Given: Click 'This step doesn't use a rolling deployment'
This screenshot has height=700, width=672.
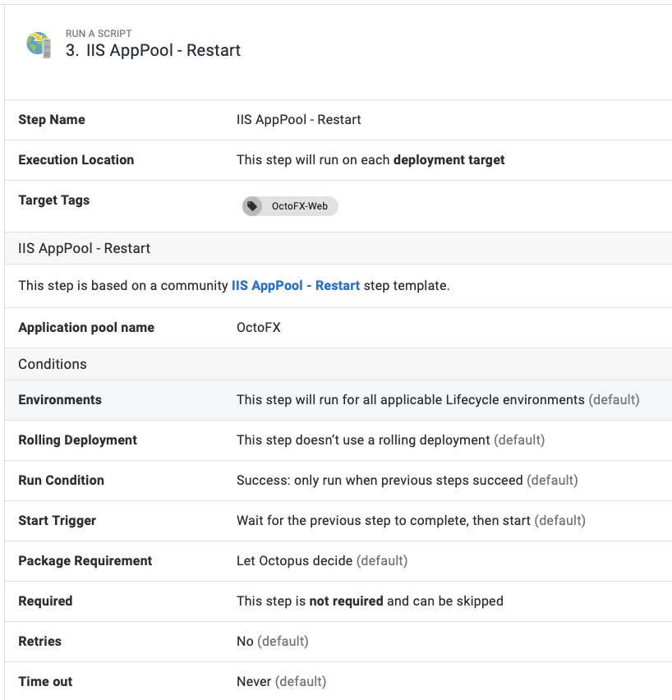Looking at the screenshot, I should coord(363,440).
